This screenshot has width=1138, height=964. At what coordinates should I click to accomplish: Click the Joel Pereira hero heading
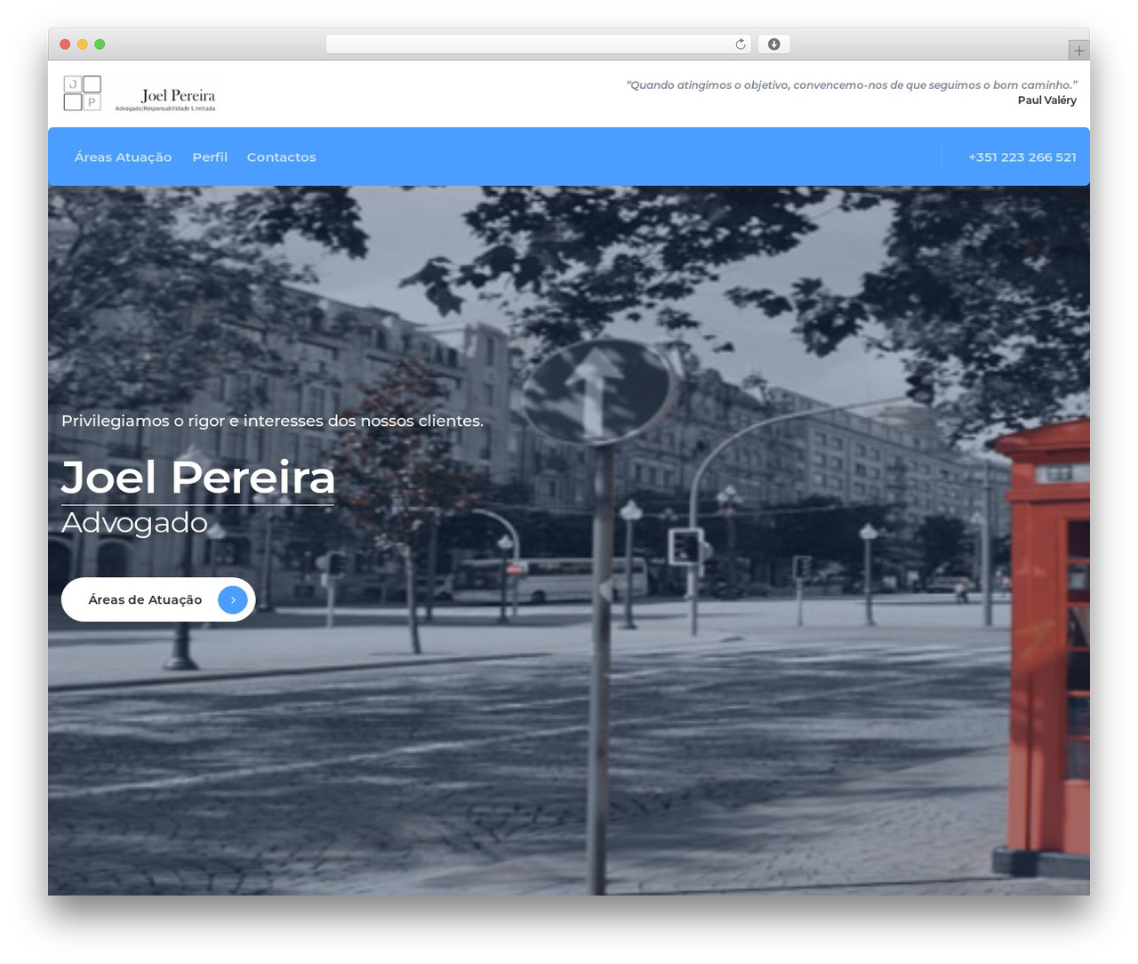click(x=198, y=477)
